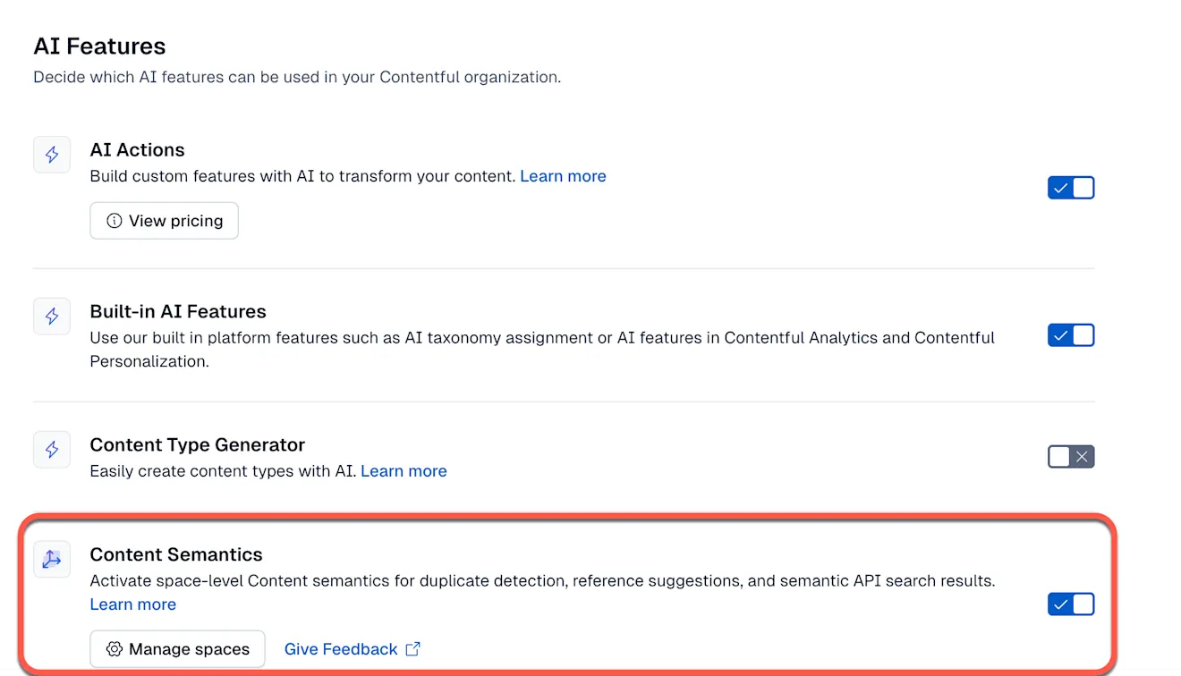Click the Built-in AI Features lightning icon
This screenshot has height=676, width=1181.
click(x=52, y=317)
